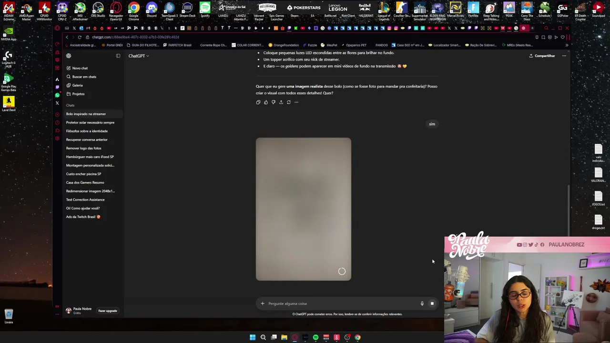Open the Fortnite desktop shortcut
The image size is (610, 343).
pyautogui.click(x=473, y=10)
